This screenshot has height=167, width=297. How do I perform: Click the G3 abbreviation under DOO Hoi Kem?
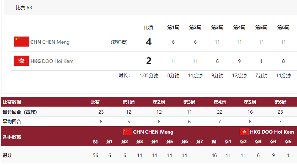tap(258, 142)
